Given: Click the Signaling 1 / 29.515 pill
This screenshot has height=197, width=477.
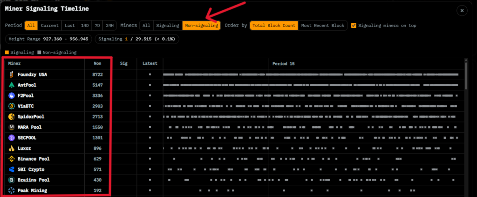Looking at the screenshot, I should (x=136, y=39).
